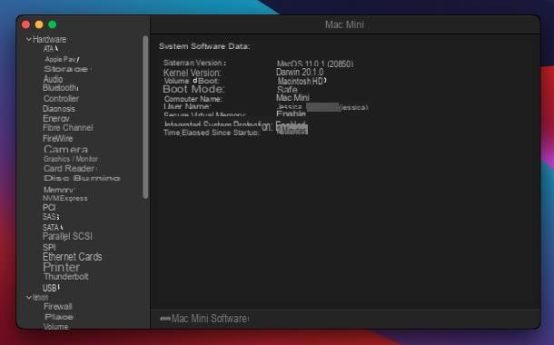554x345 pixels.
Task: Click the Kernel Version label
Action: pos(192,74)
